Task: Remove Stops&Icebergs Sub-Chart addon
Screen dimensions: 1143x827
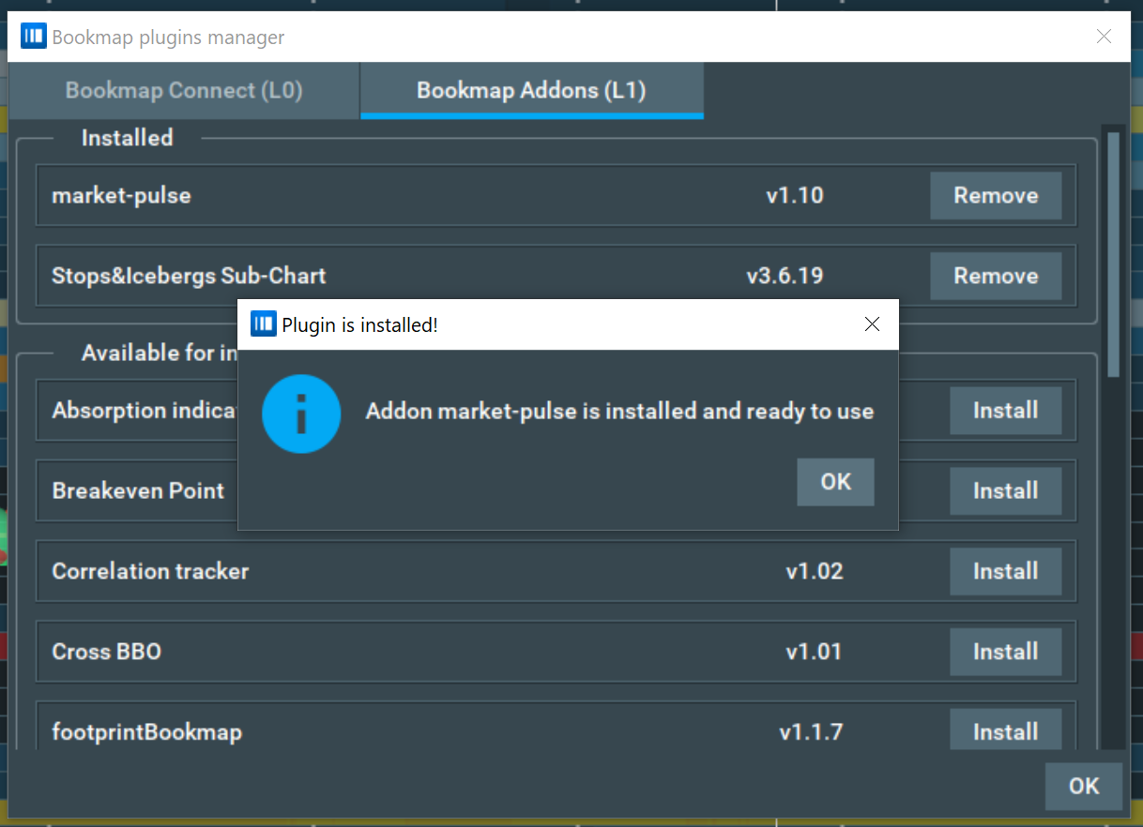Action: coord(996,277)
